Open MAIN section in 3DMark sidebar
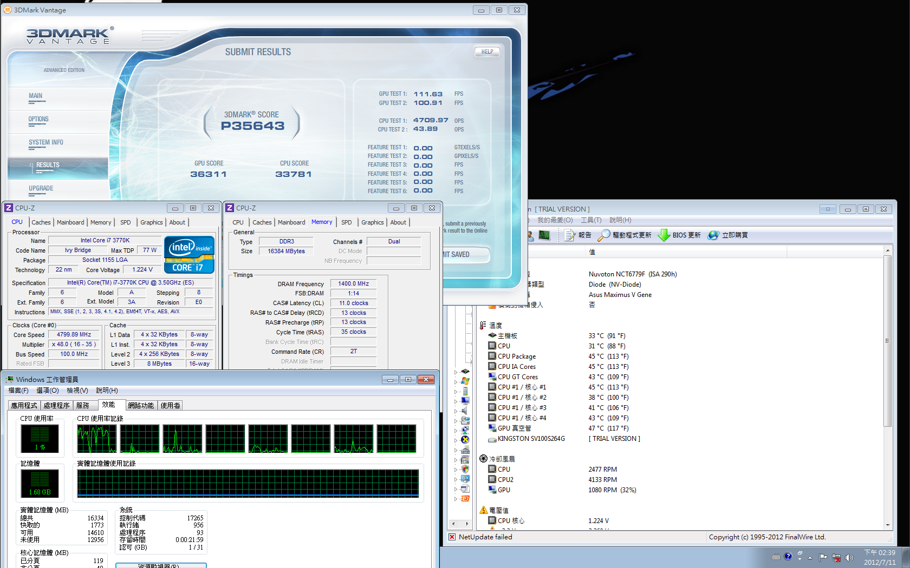 (36, 96)
